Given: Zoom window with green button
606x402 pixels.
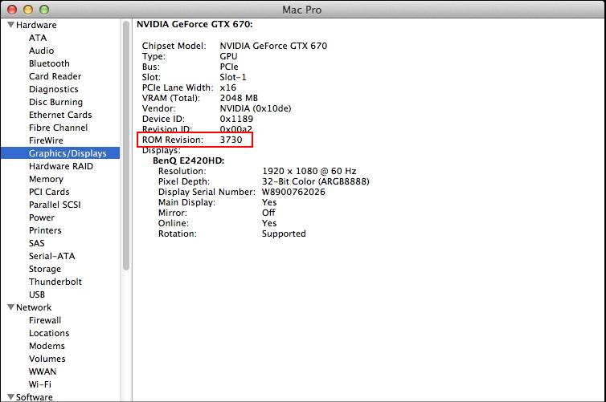Looking at the screenshot, I should (x=44, y=10).
